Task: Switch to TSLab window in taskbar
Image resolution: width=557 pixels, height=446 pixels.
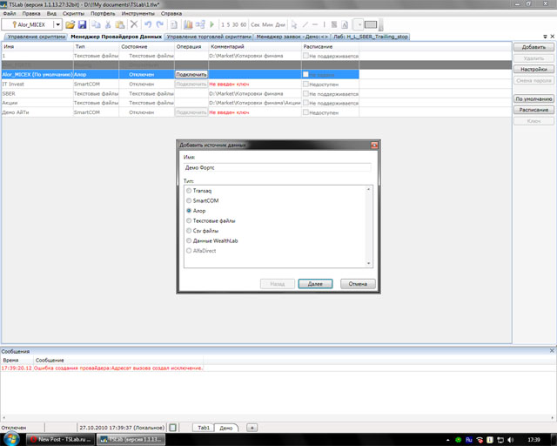Action: click(x=131, y=440)
